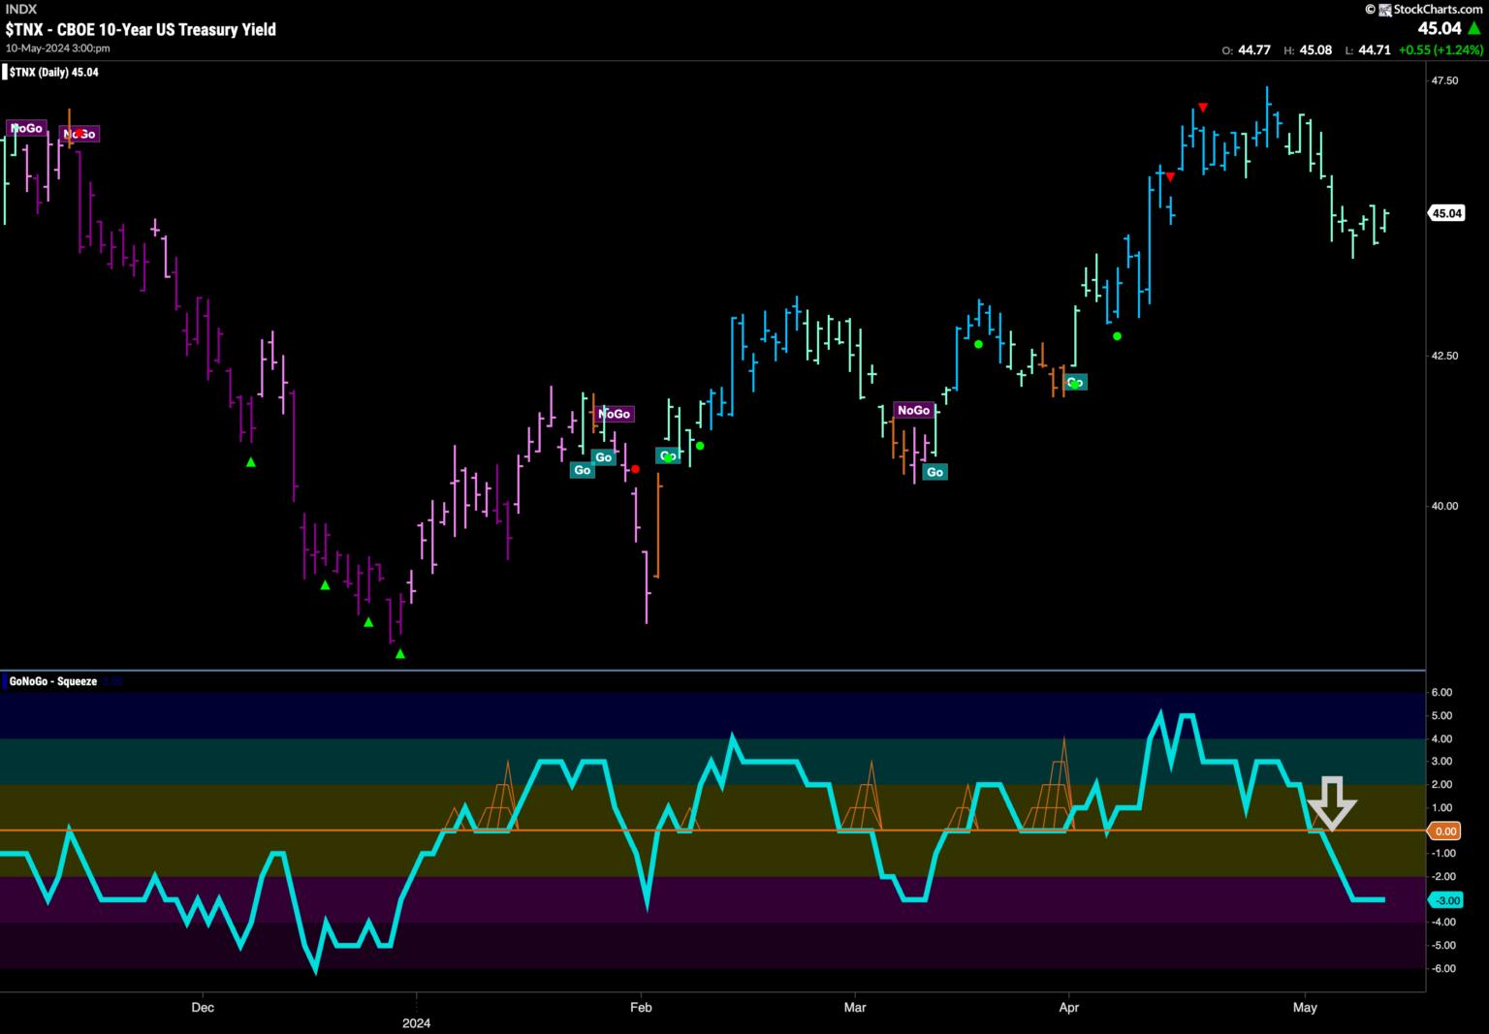Viewport: 1489px width, 1034px height.
Task: Click the $TNX (Daily) 45.04 legend label
Action: pos(53,72)
